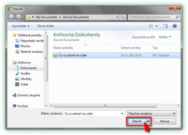Click the Hudba music note icon
The width and height of the screenshot is (188, 135).
[17, 73]
